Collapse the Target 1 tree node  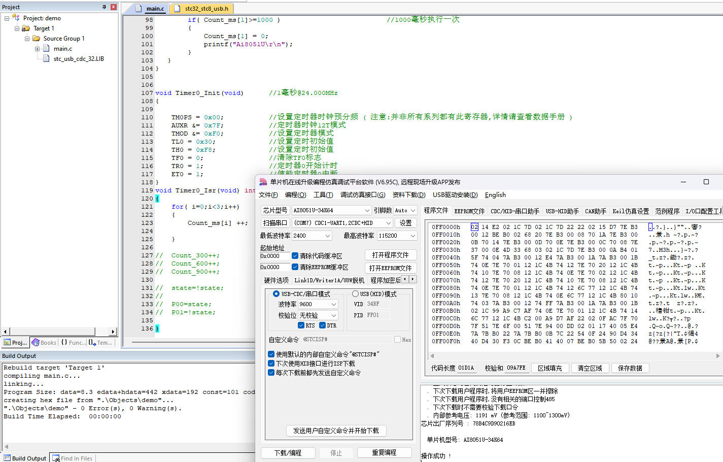(17, 28)
